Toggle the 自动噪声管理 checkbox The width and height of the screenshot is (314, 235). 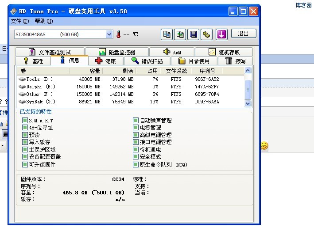(x=136, y=121)
